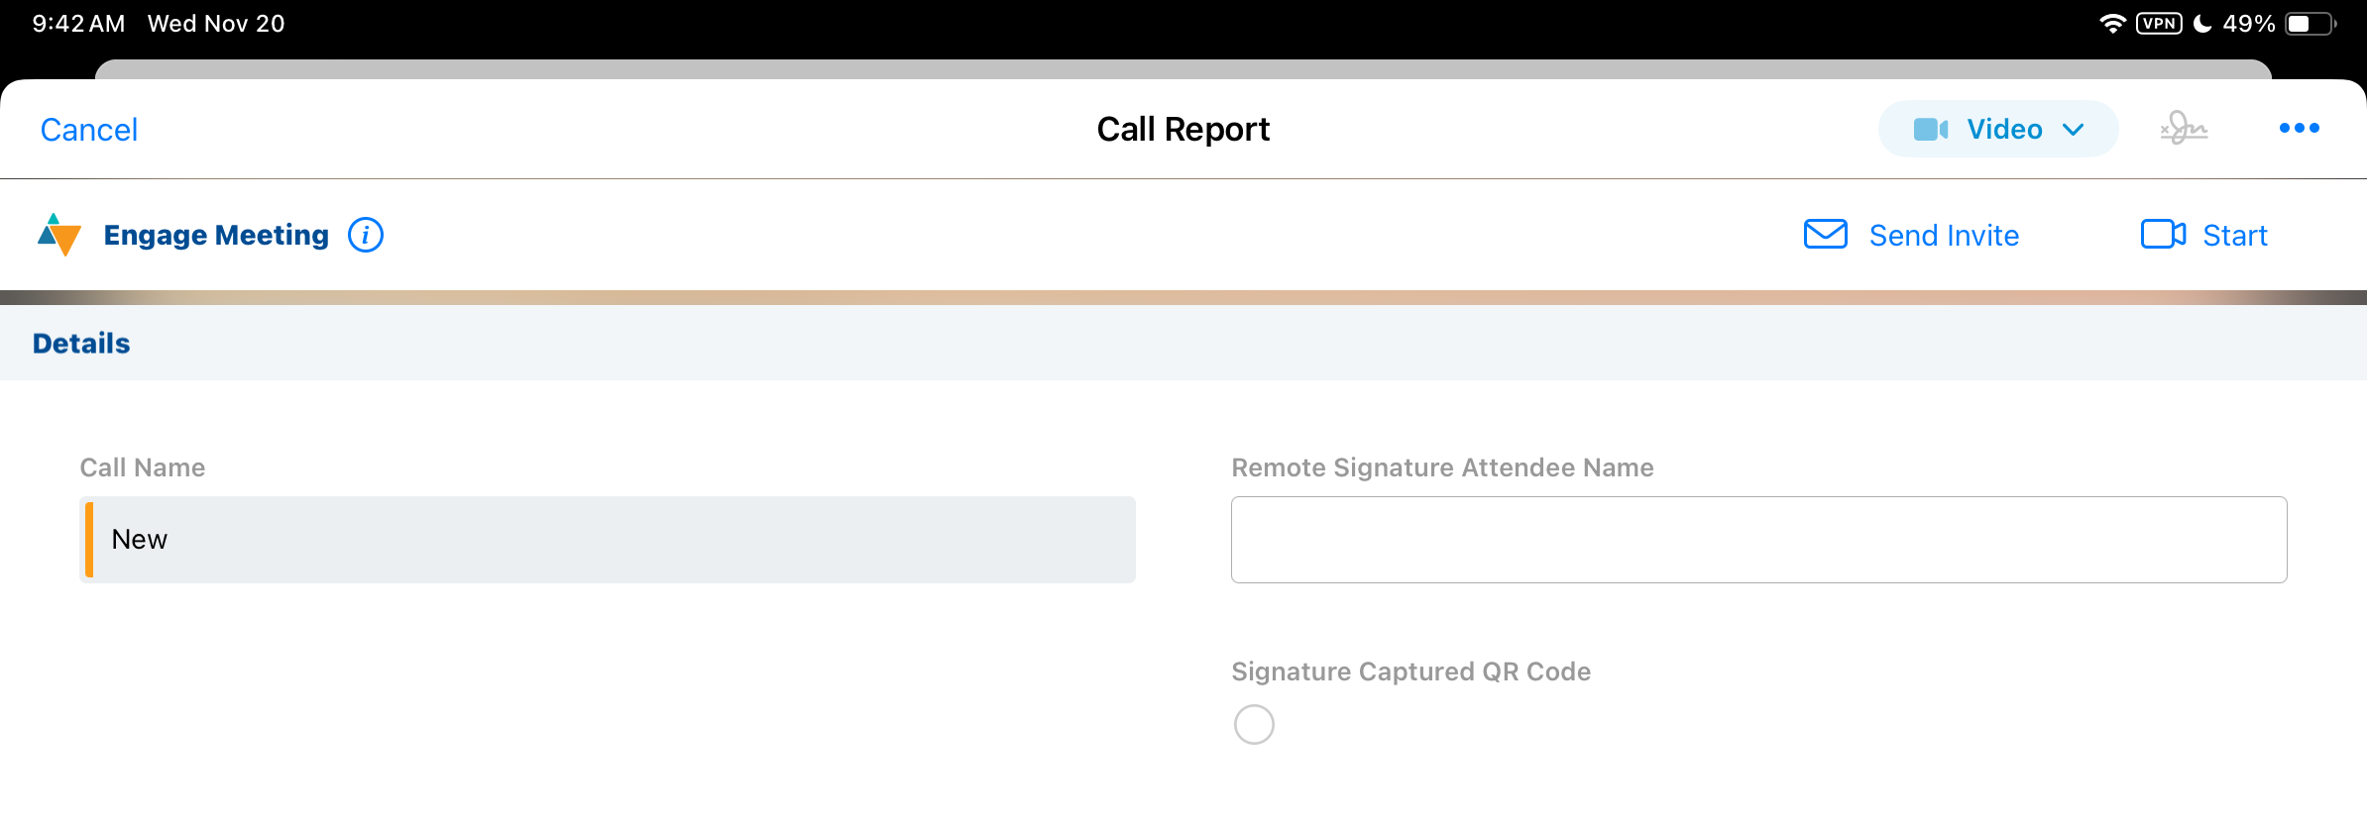Tap the Start video camera icon
2367x826 pixels.
point(2163,235)
